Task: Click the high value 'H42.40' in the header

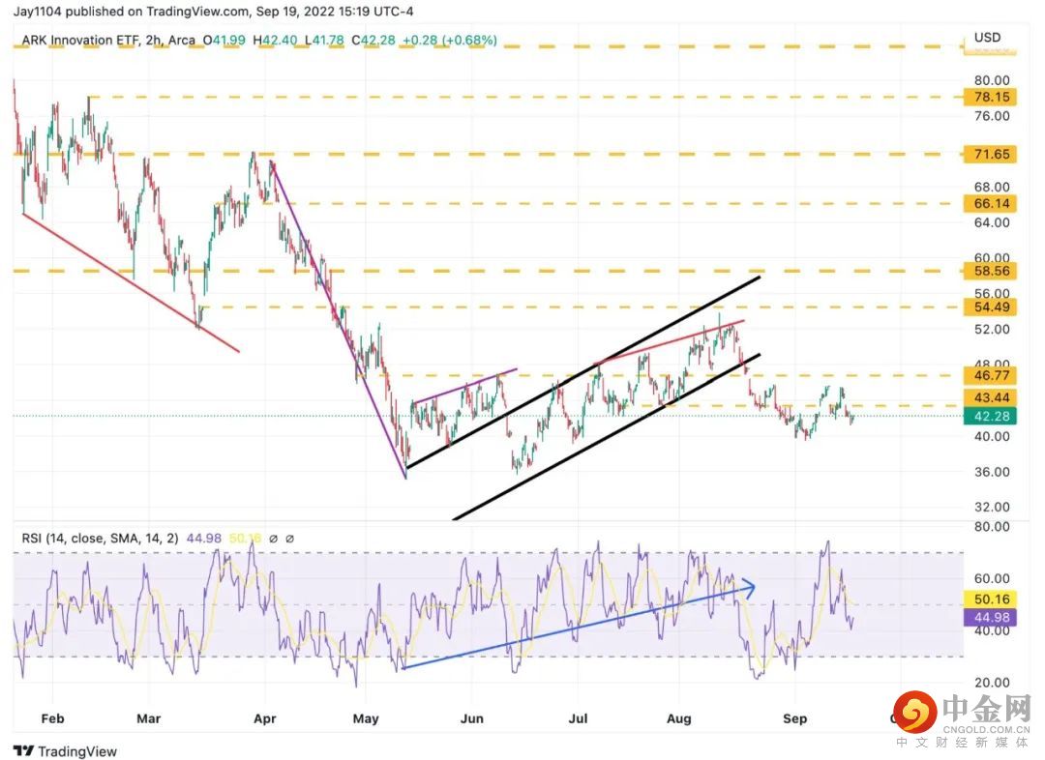Action: pyautogui.click(x=275, y=40)
